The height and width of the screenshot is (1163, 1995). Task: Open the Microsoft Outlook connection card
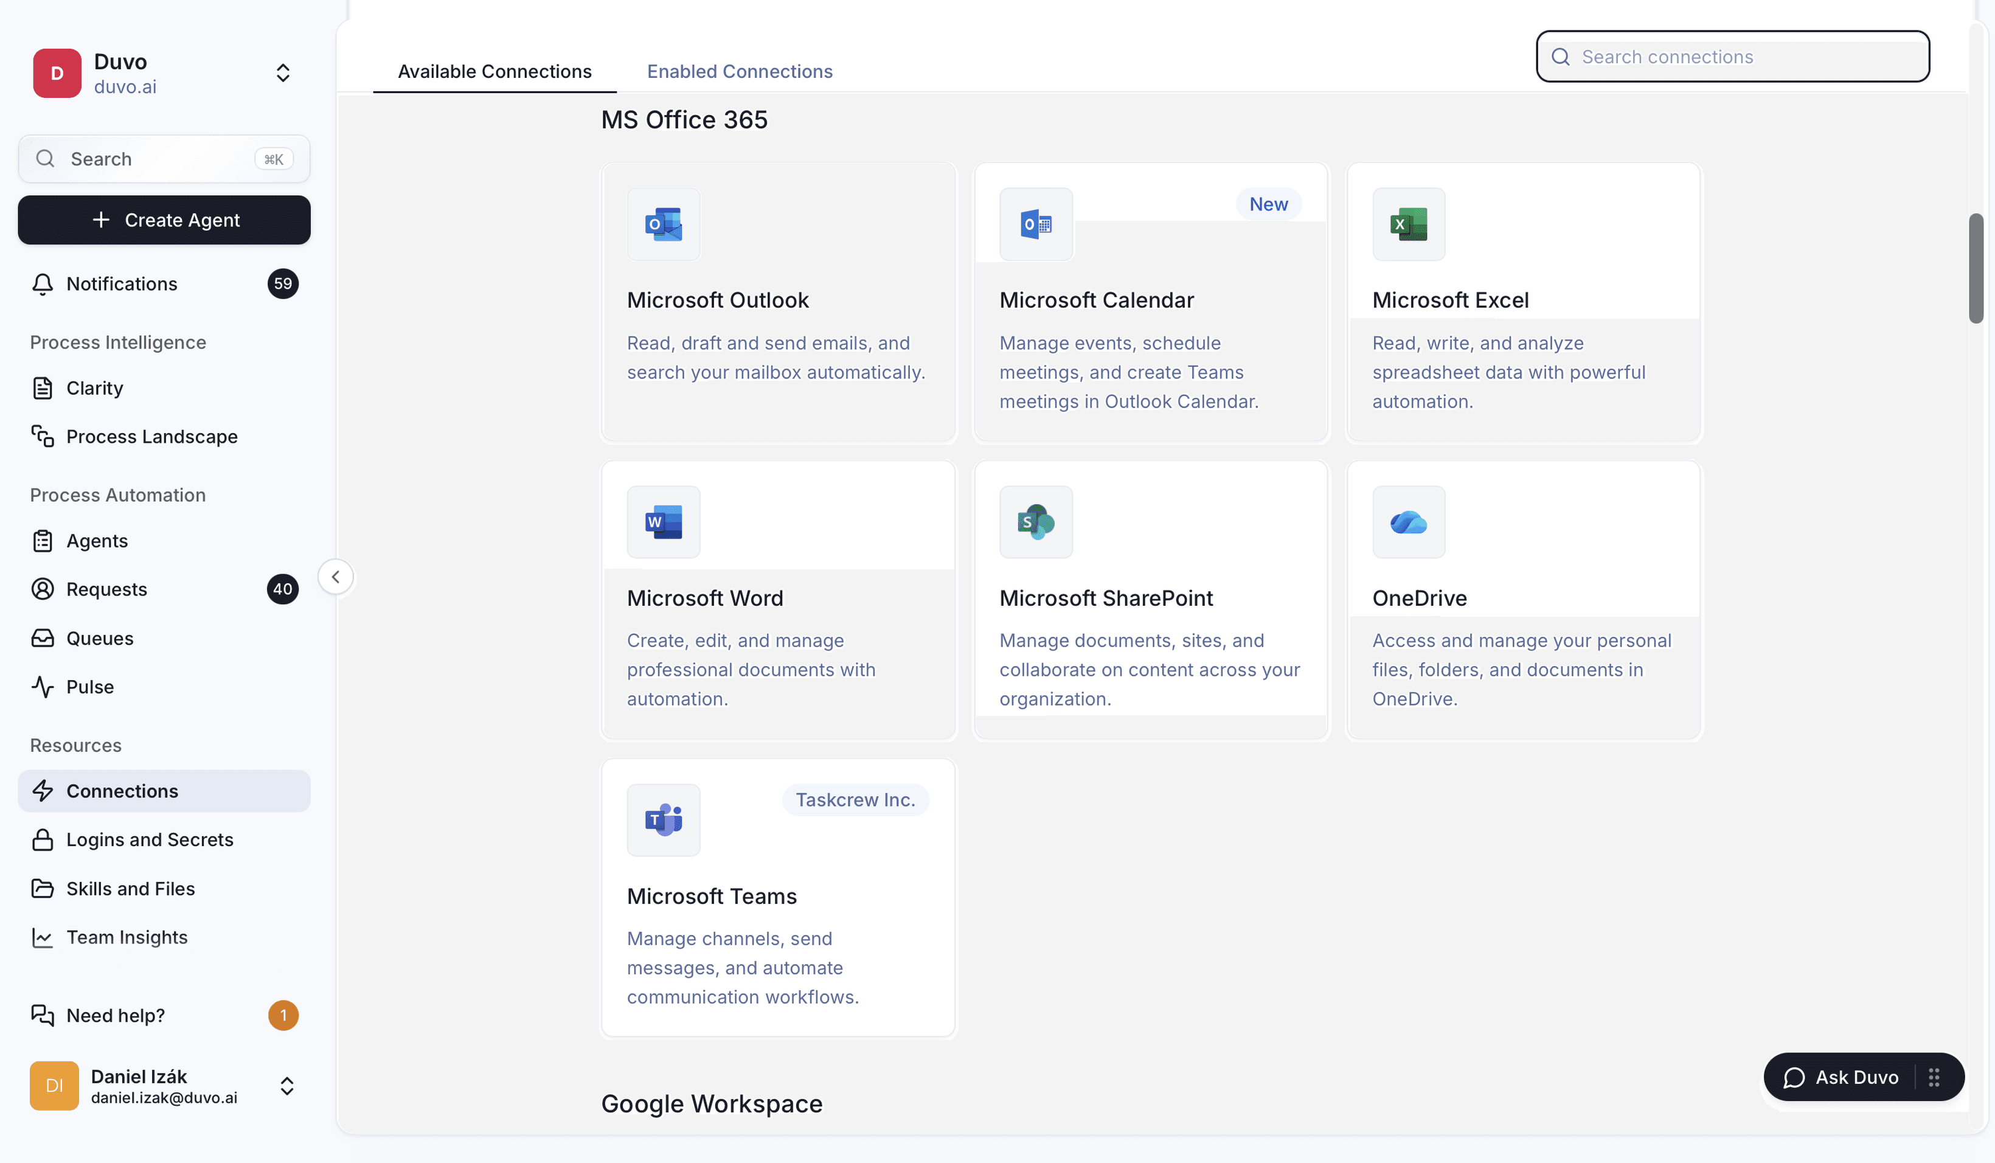point(778,302)
